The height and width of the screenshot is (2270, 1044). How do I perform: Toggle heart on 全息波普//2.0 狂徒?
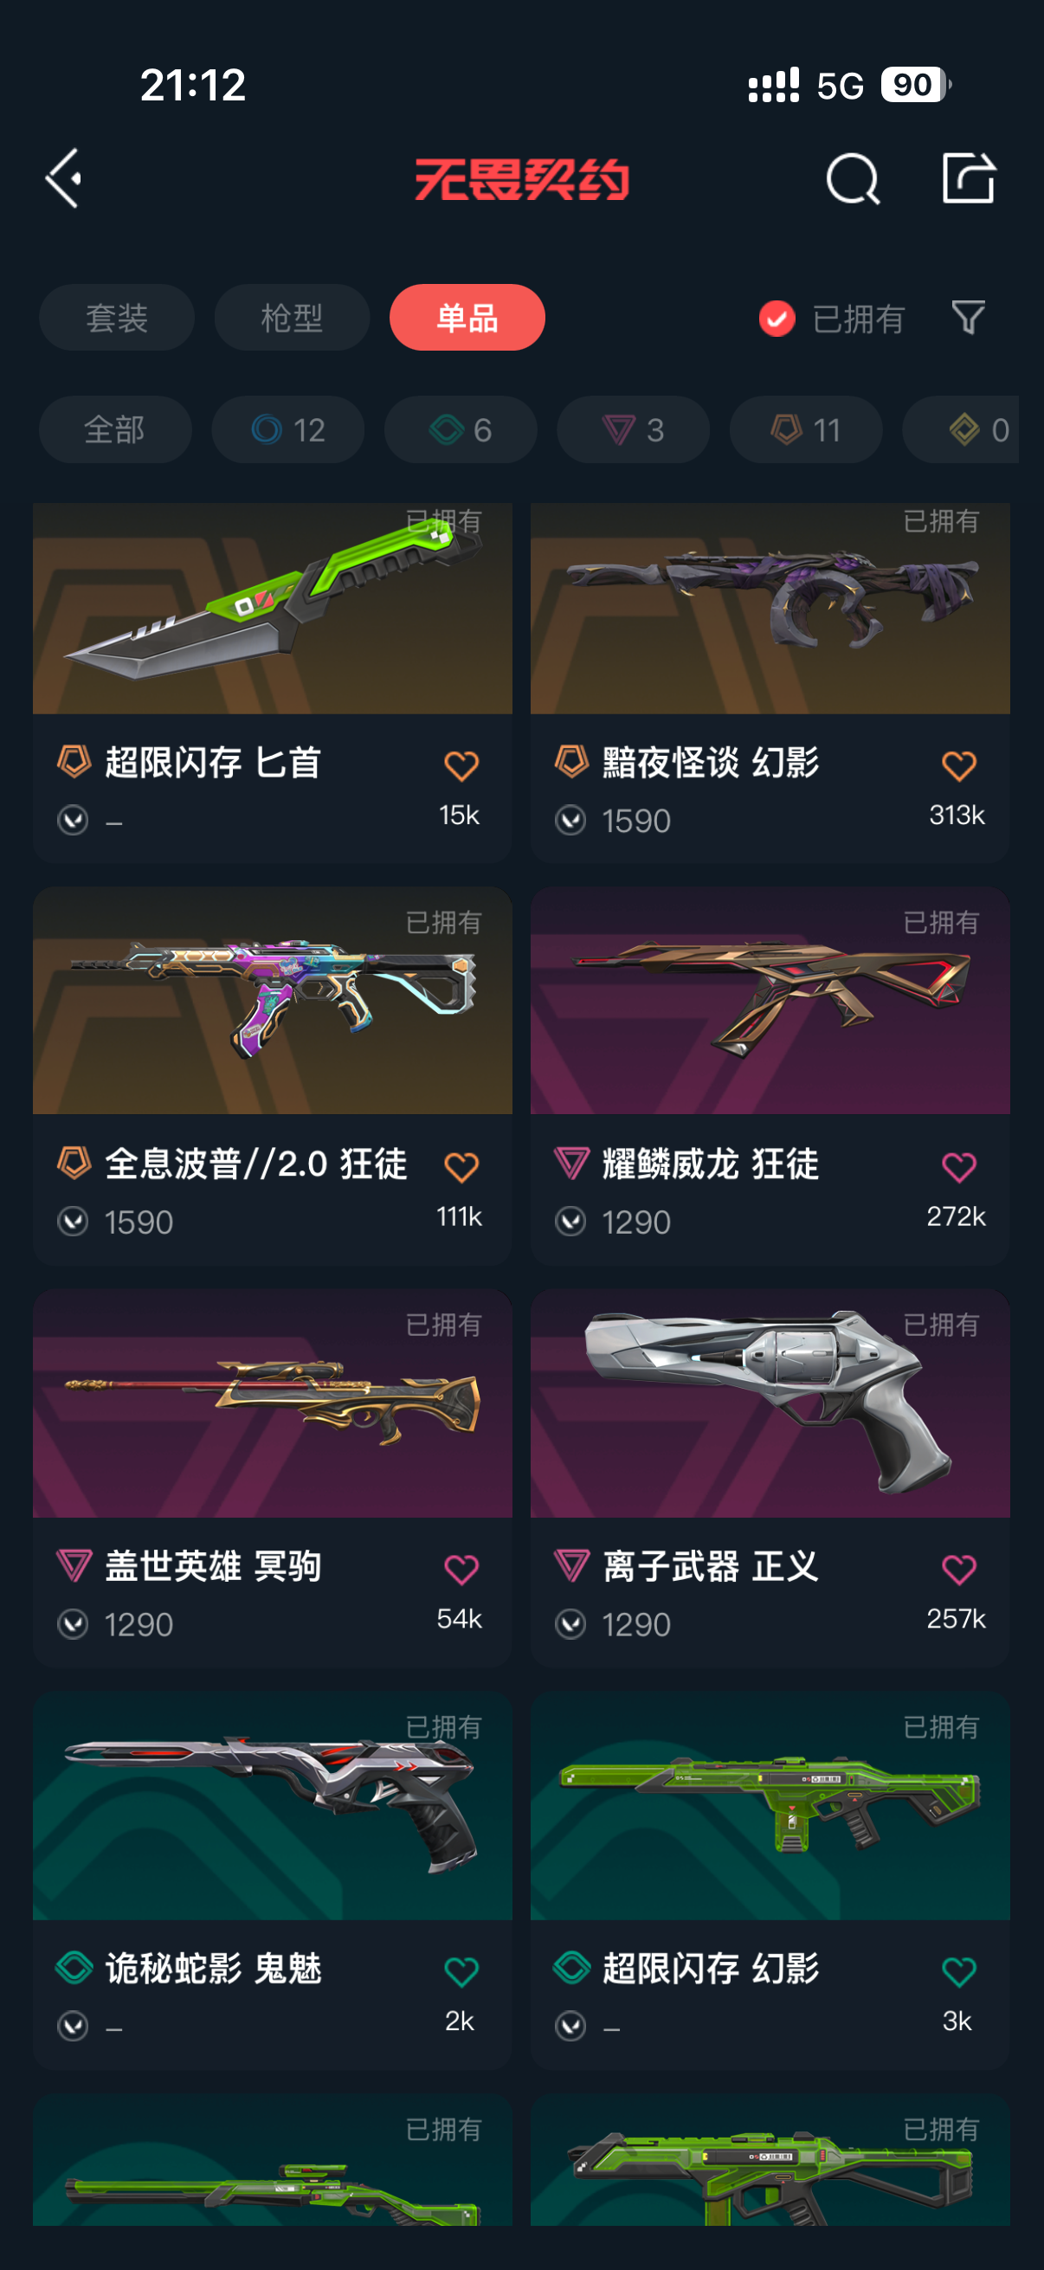click(461, 1167)
